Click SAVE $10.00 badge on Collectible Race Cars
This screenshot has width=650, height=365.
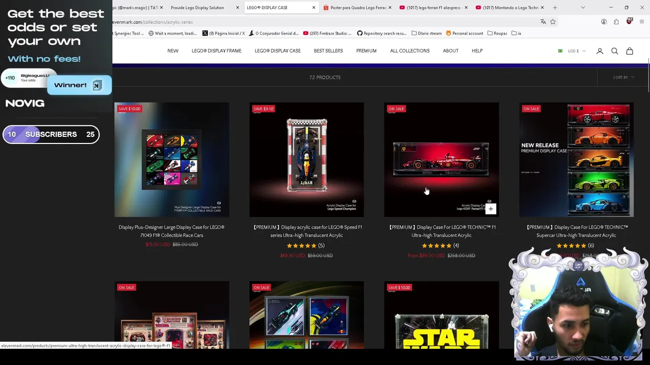[129, 108]
